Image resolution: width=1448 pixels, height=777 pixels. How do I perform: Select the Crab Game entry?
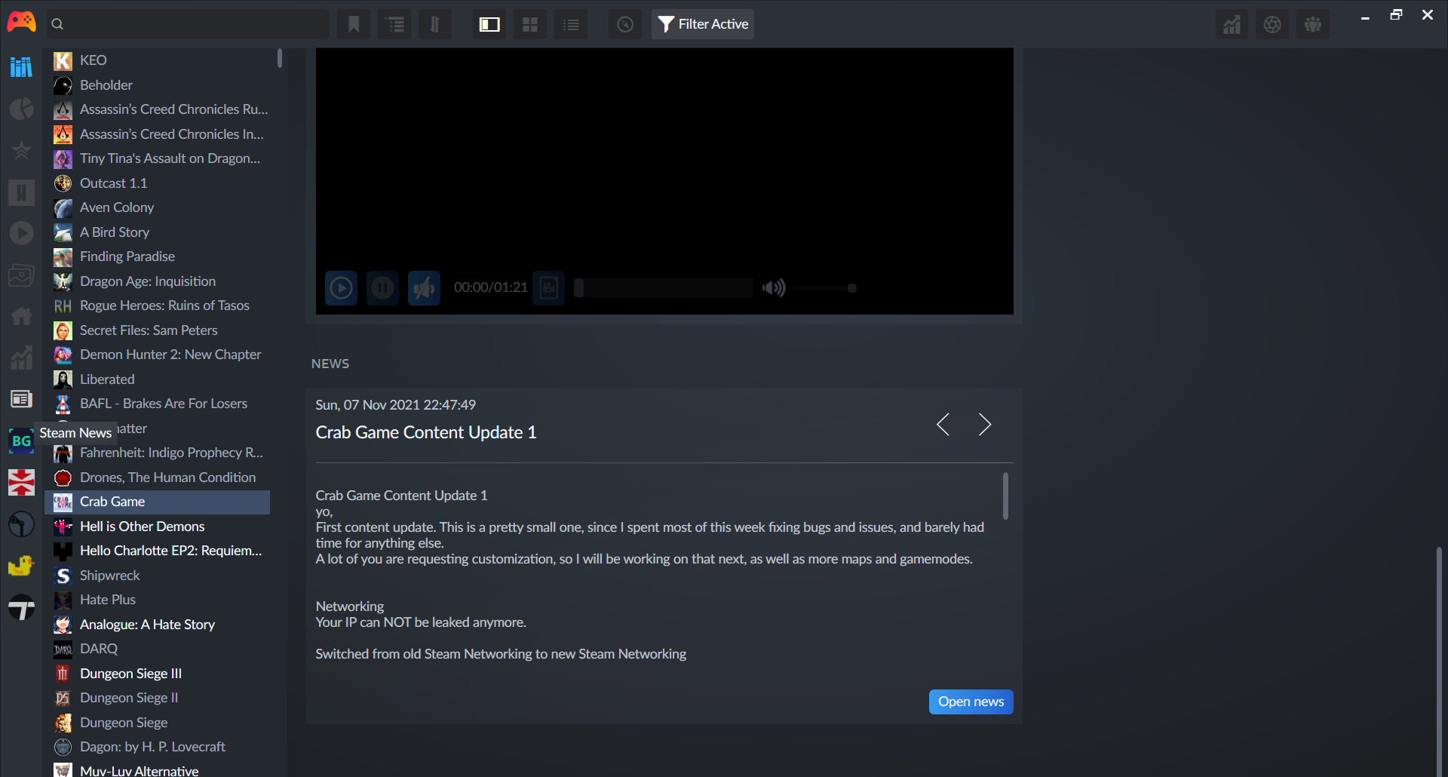(158, 502)
